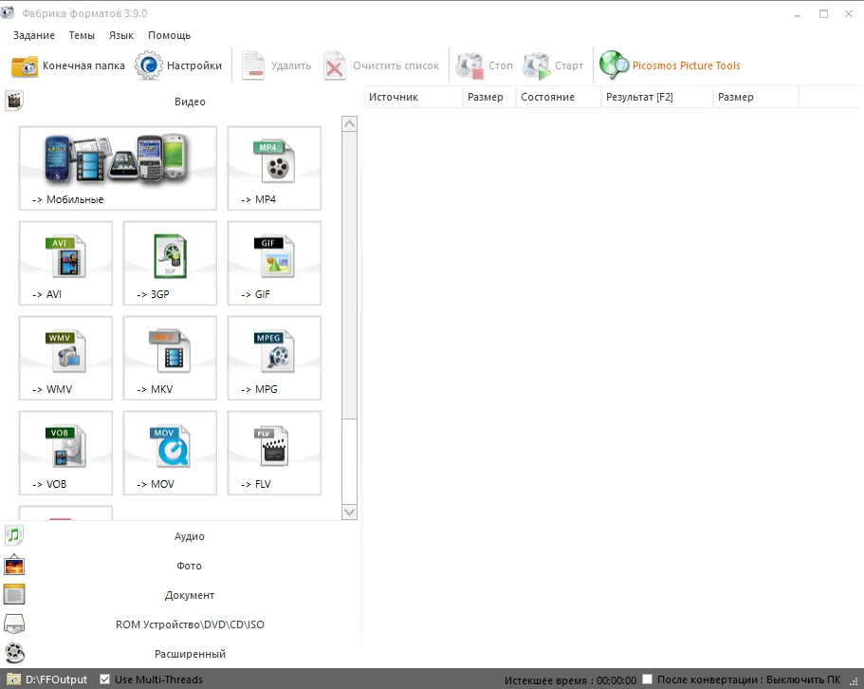Click the Видео clapperboard icon
Image resolution: width=864 pixels, height=689 pixels.
[x=14, y=101]
